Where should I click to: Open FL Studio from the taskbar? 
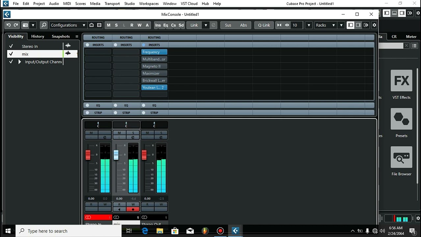pyautogui.click(x=205, y=231)
